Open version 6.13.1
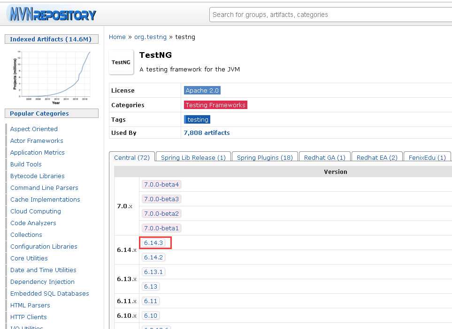 (153, 272)
